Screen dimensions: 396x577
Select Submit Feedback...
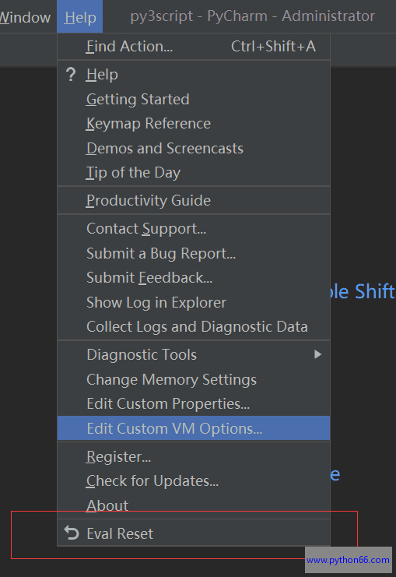194,278
